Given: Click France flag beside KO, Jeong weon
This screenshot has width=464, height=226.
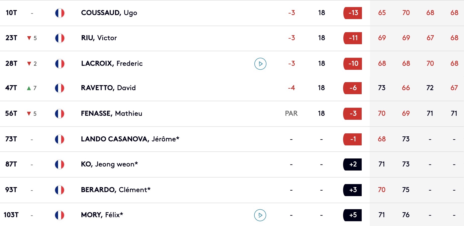Looking at the screenshot, I should [60, 164].
